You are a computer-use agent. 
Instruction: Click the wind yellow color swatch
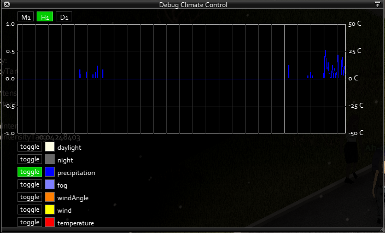[x=50, y=209]
